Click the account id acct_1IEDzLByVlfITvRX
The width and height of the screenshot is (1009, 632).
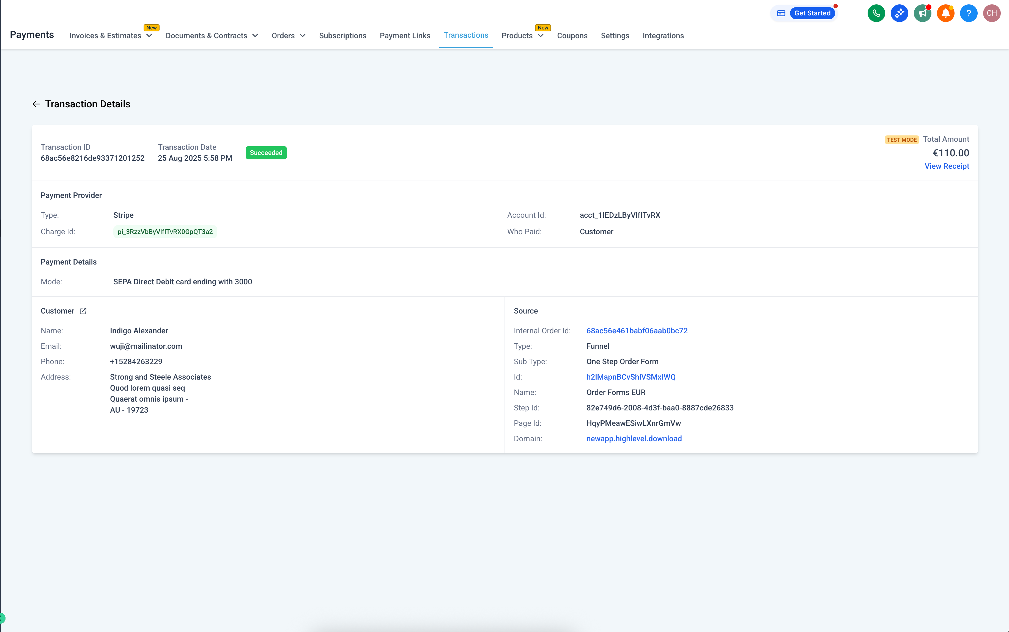620,215
